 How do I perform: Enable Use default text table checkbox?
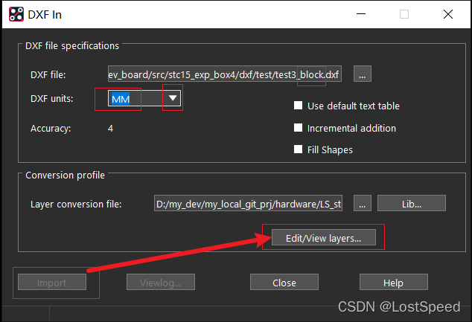tap(299, 106)
